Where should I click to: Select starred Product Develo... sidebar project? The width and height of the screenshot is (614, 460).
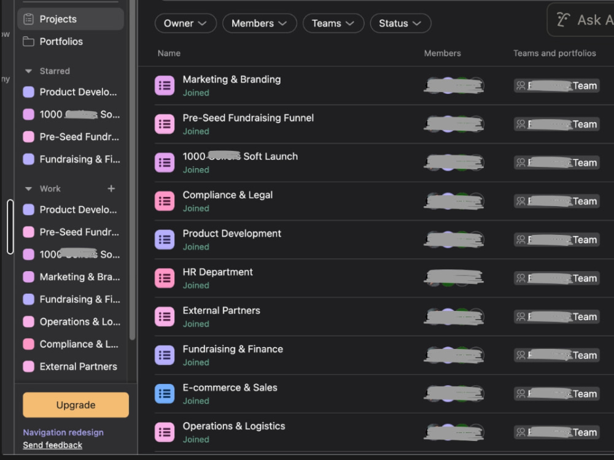(x=71, y=92)
